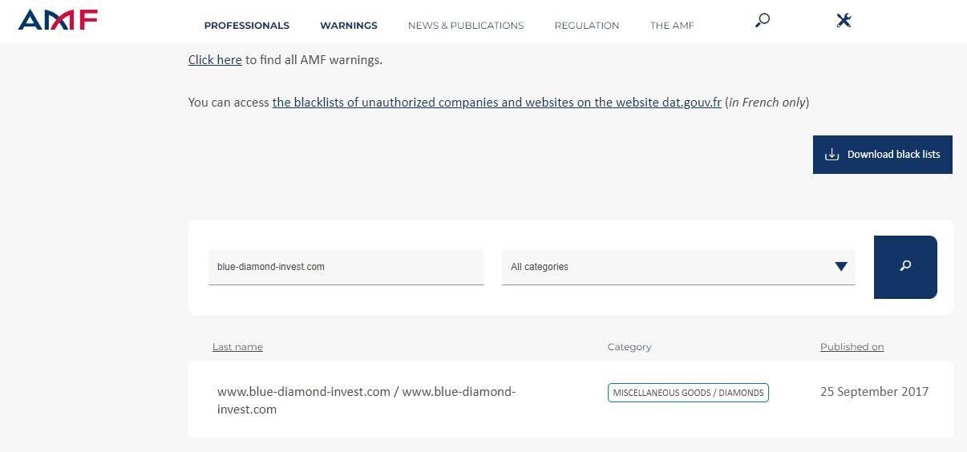
Task: Open the www.blue-diamond-invest.com result entry
Action: click(366, 400)
